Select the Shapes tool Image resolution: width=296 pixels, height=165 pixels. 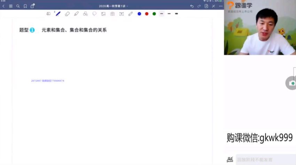(85, 14)
